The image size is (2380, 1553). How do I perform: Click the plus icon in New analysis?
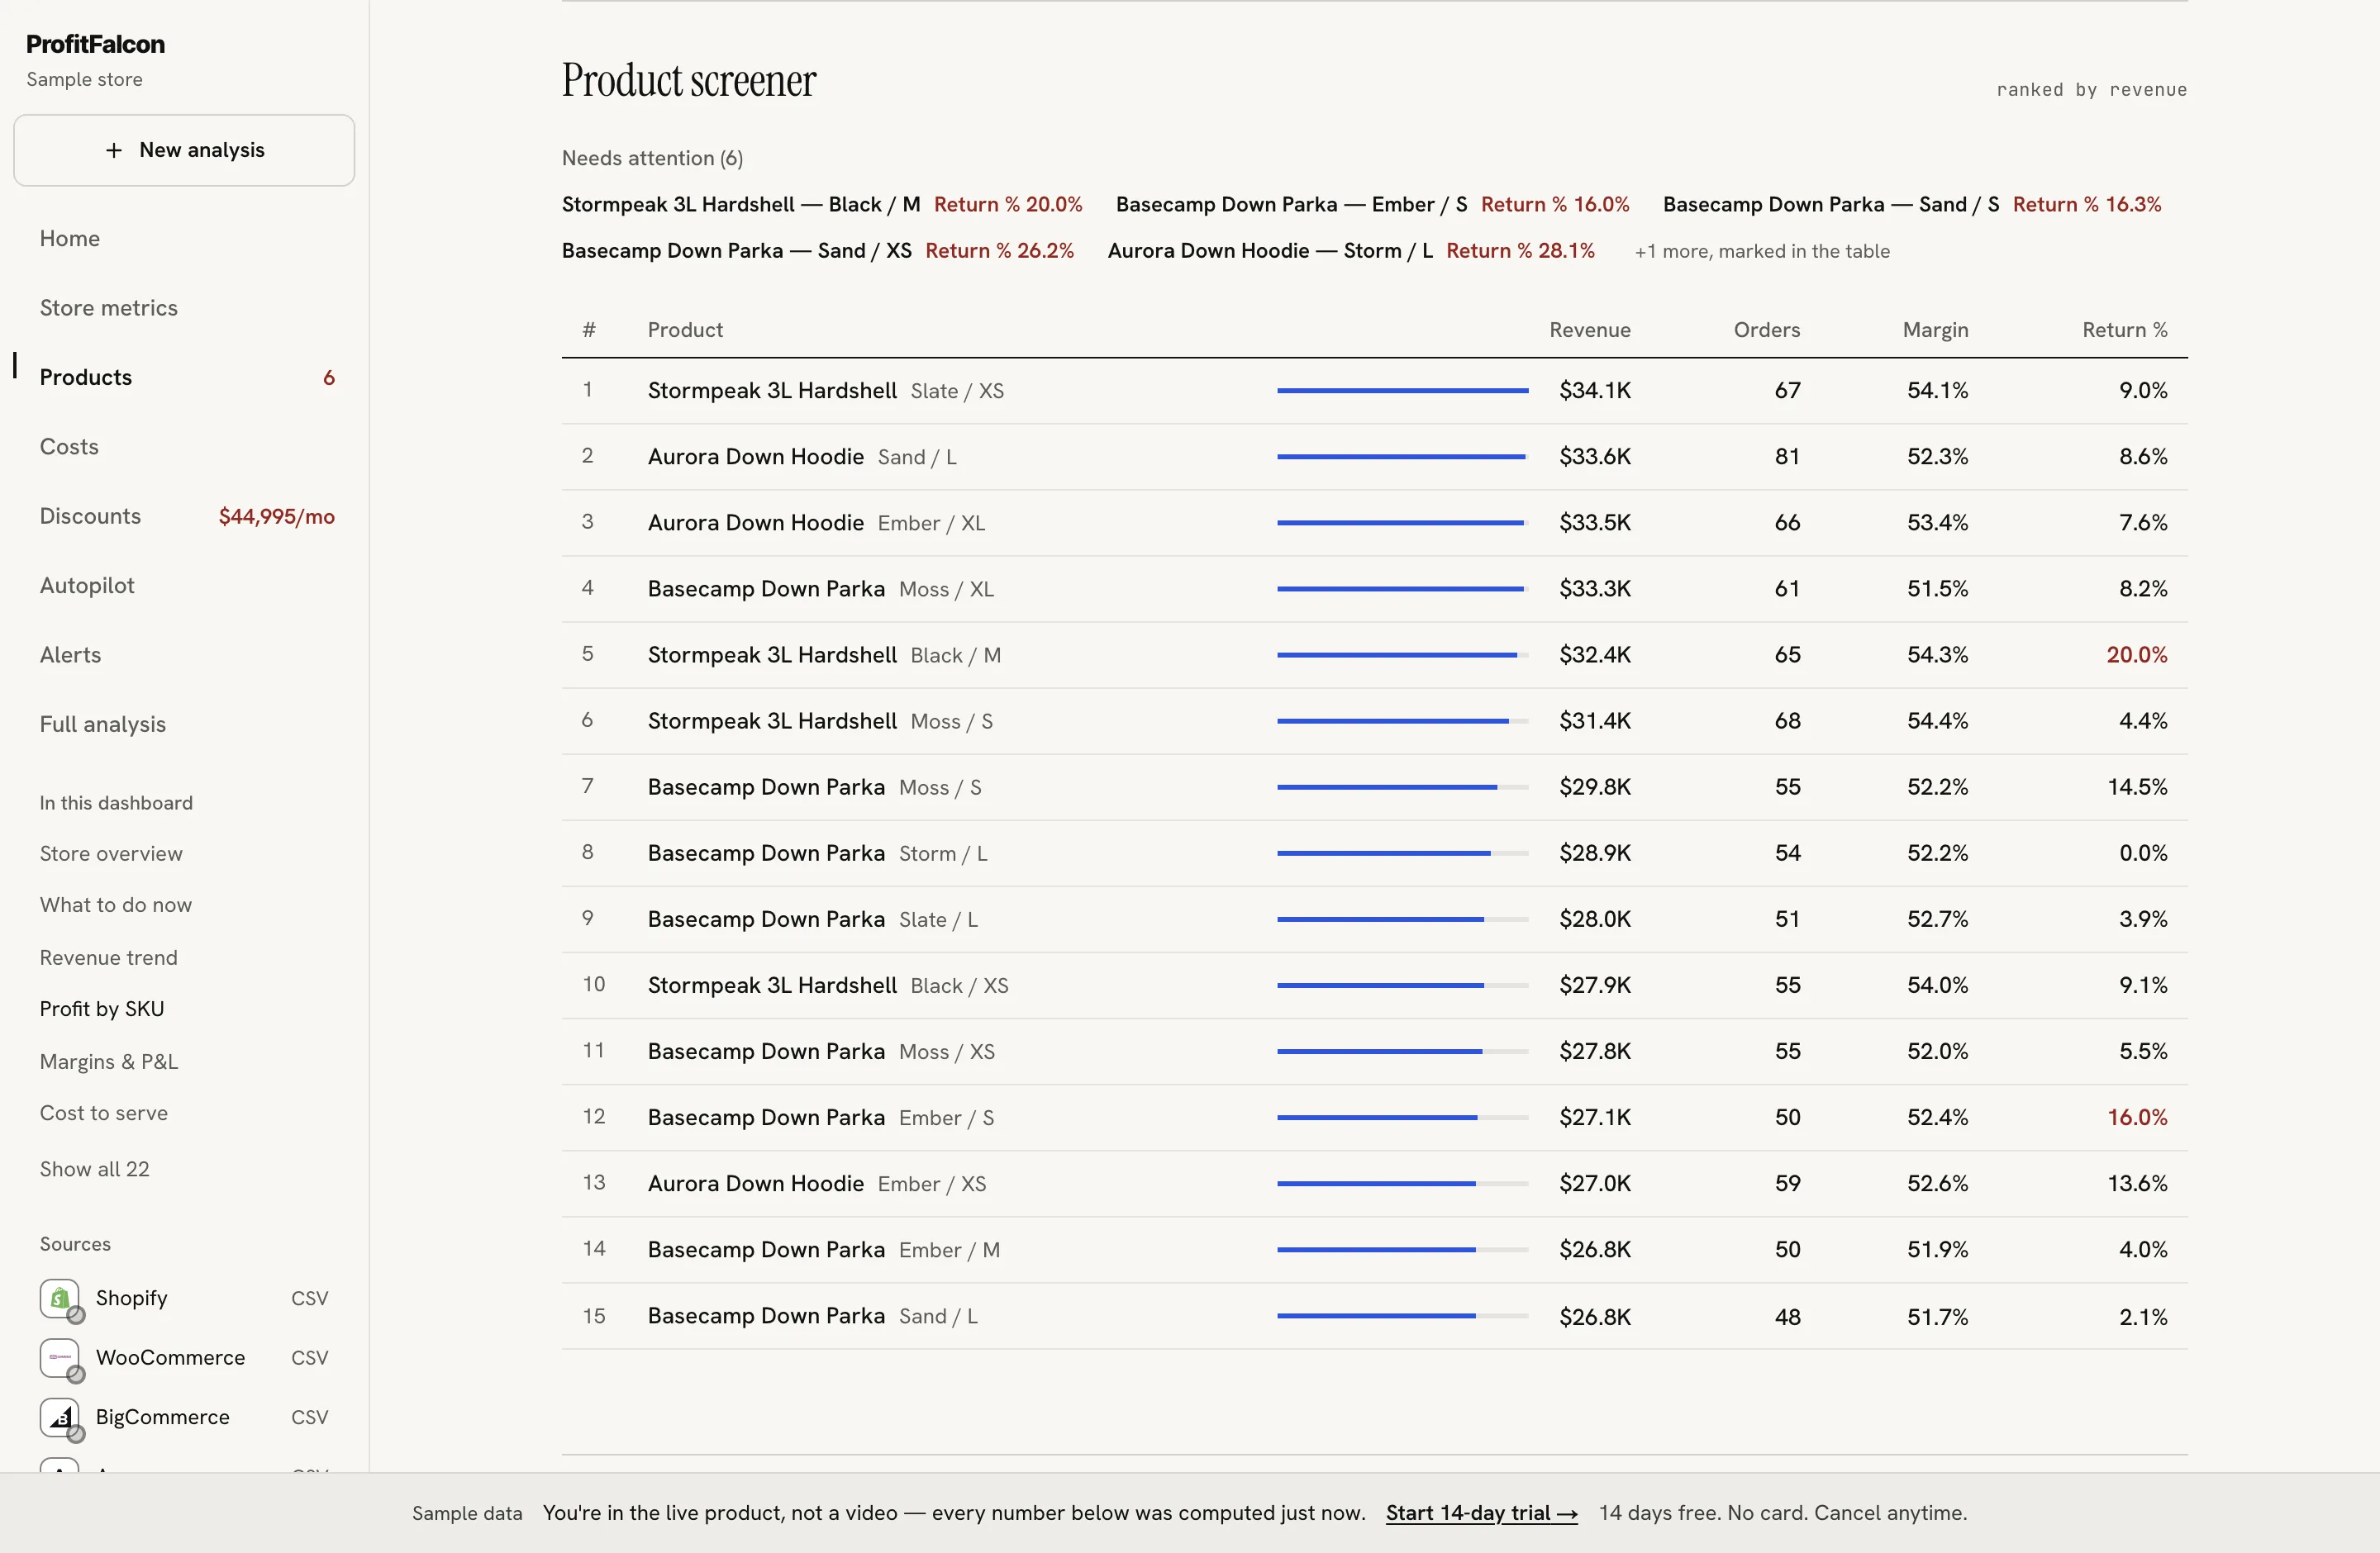coord(114,150)
